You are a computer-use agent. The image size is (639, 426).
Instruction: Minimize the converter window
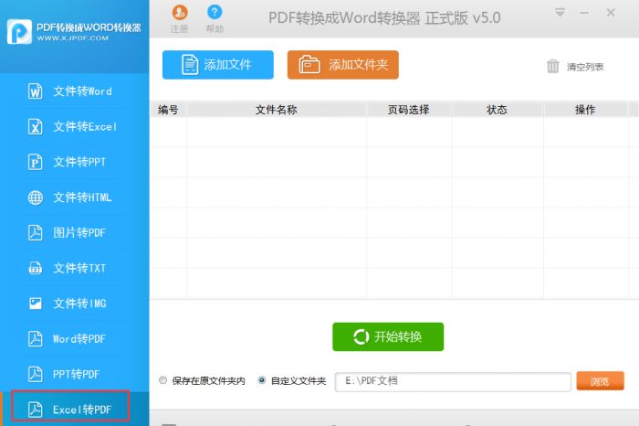(584, 13)
